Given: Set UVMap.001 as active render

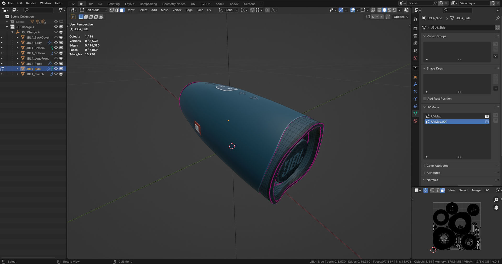Looking at the screenshot, I should pos(487,122).
